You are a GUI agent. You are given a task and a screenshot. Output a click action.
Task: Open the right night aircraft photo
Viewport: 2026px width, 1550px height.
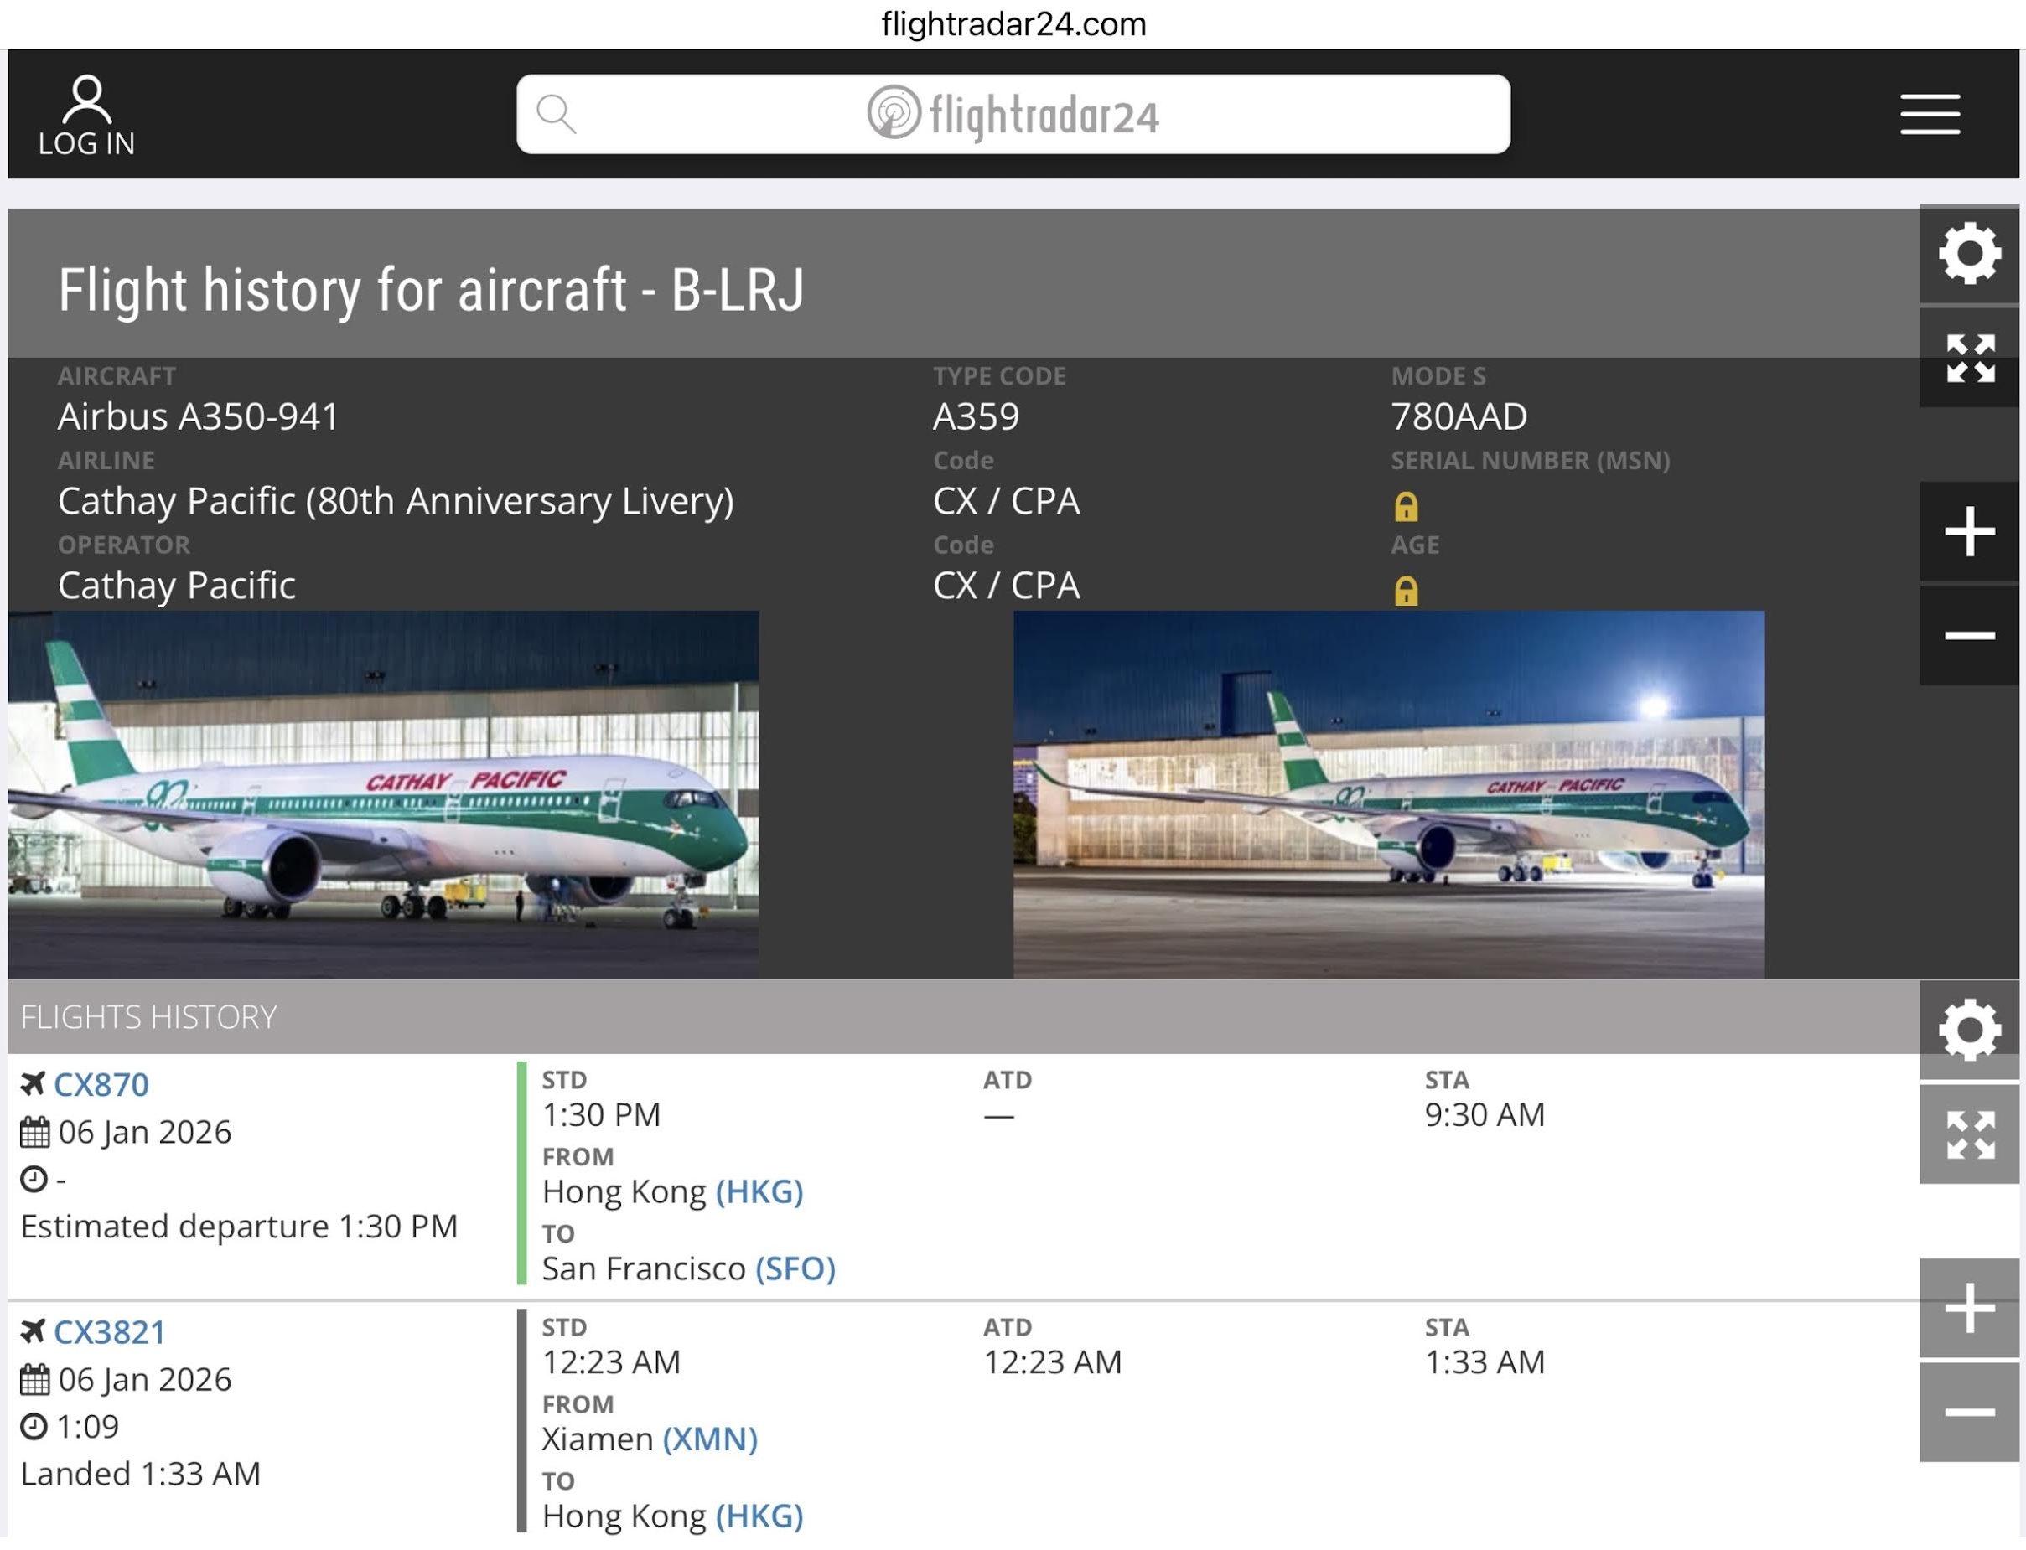click(1388, 793)
